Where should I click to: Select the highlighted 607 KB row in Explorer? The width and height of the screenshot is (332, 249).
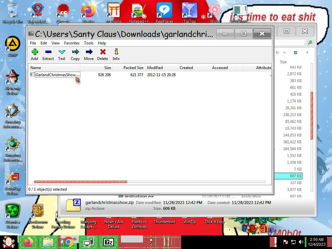(x=288, y=176)
